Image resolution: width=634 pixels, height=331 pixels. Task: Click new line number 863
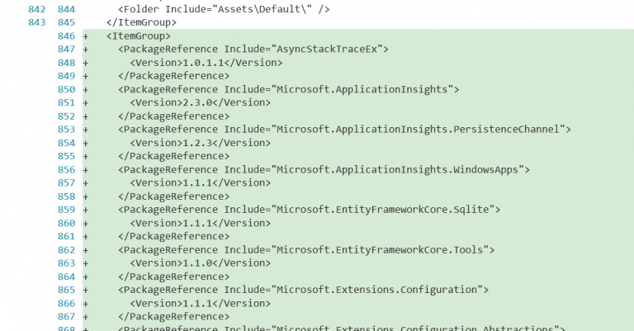[x=66, y=263]
